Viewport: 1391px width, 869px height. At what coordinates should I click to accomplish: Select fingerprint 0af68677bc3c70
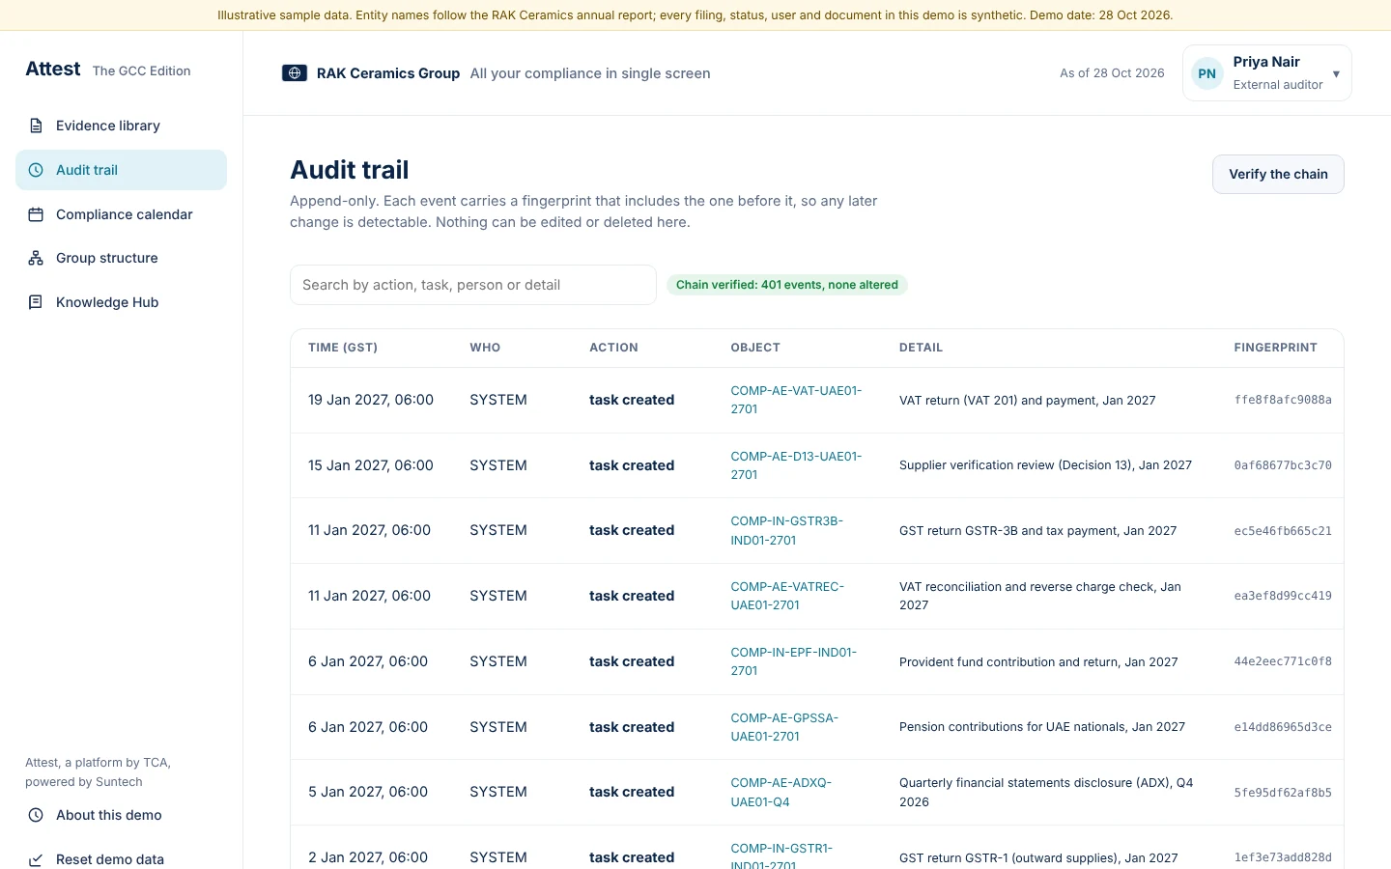pos(1283,465)
